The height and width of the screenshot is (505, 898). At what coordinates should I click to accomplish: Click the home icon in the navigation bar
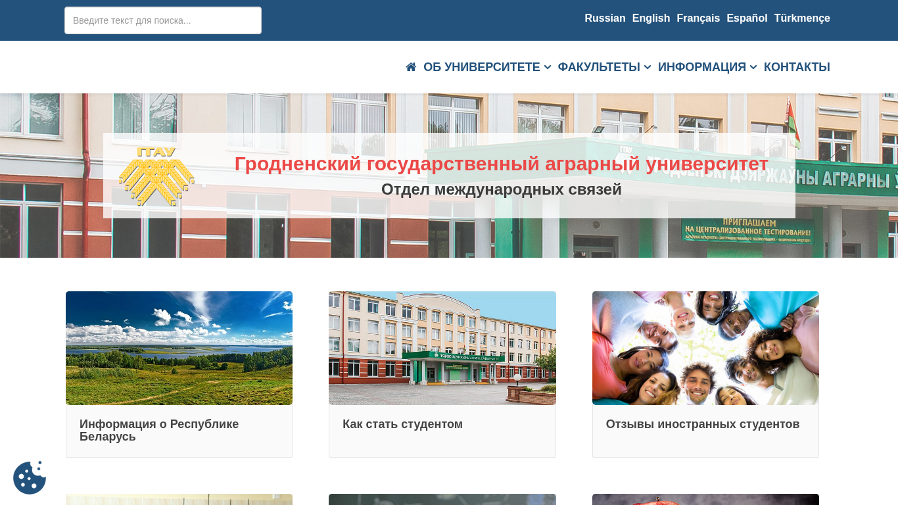[x=411, y=67]
